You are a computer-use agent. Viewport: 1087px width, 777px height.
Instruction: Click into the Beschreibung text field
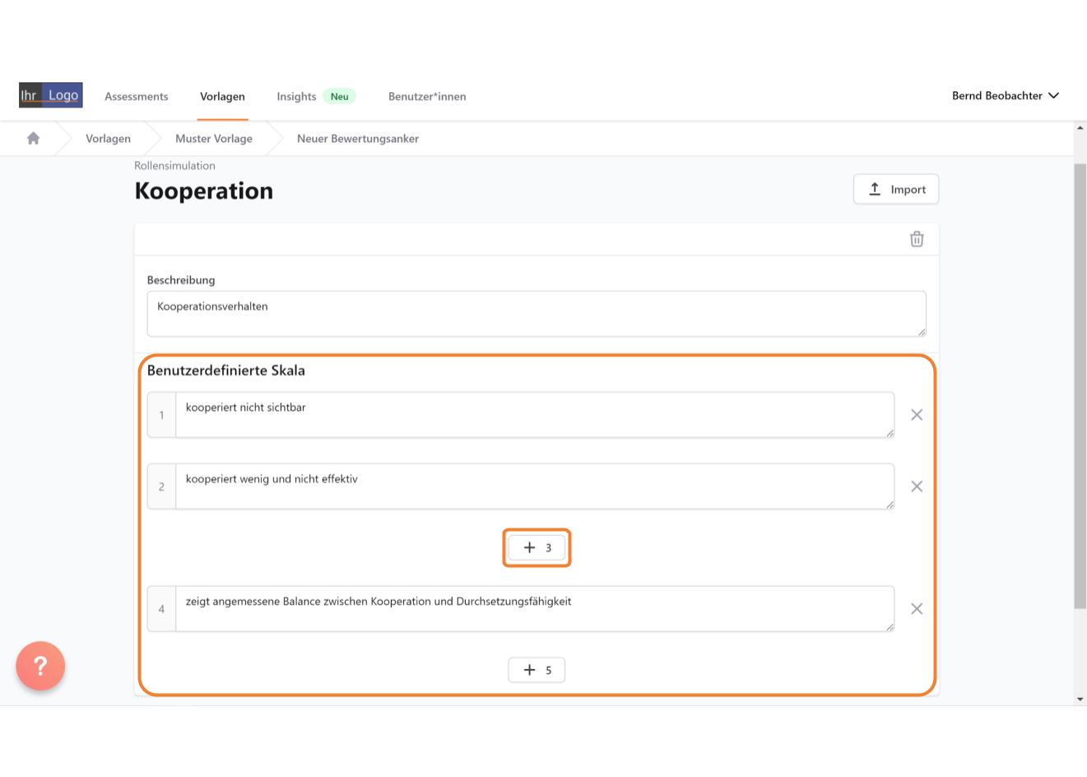click(537, 314)
